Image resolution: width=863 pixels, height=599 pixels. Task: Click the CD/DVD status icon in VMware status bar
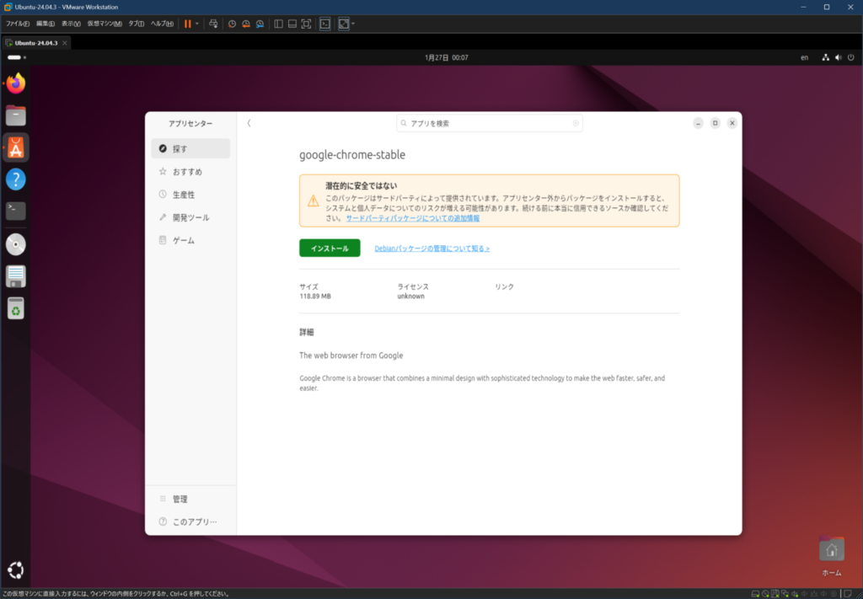coord(765,594)
